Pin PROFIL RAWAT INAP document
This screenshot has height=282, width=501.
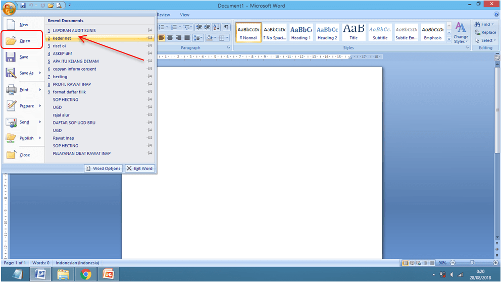(149, 84)
